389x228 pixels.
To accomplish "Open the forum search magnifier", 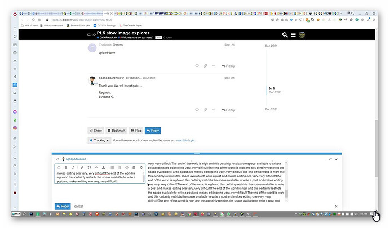I will (x=285, y=35).
